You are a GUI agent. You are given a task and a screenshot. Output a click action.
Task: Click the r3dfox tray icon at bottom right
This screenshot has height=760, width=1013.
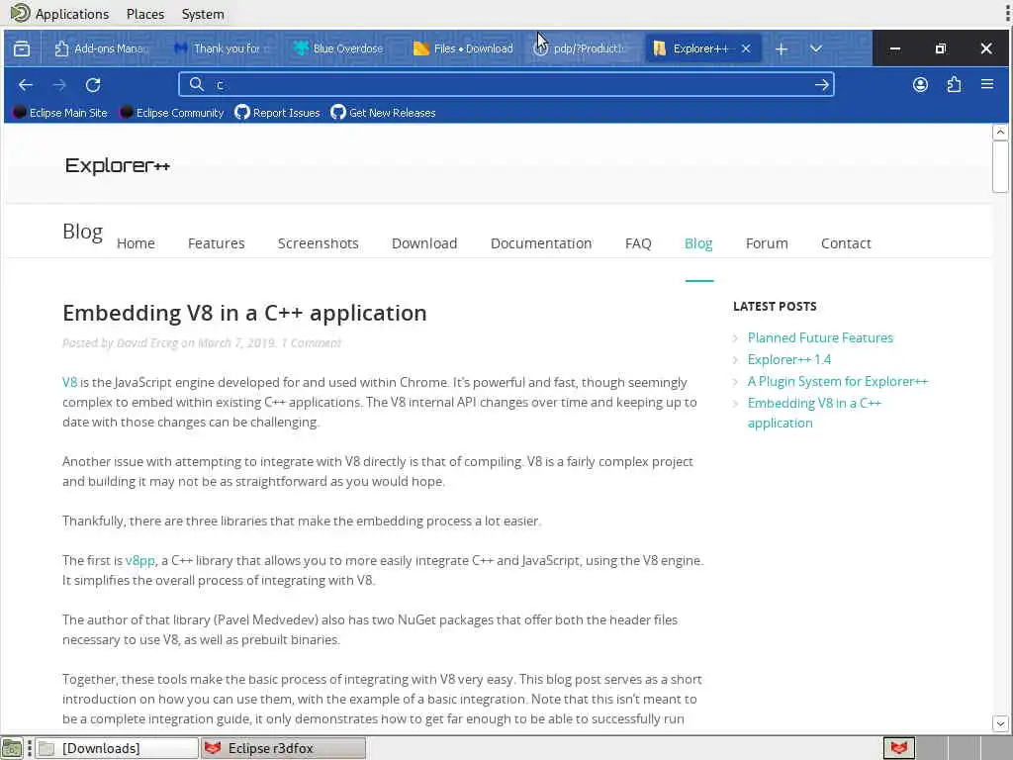898,748
